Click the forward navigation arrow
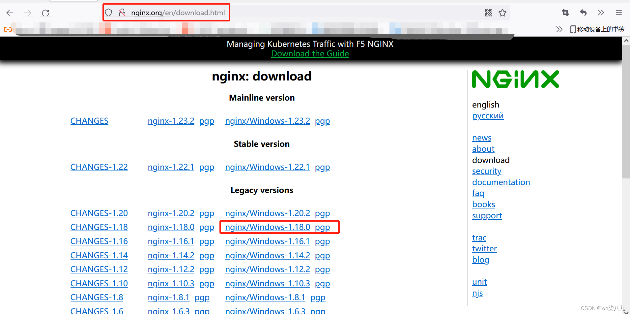The width and height of the screenshot is (630, 314). pyautogui.click(x=28, y=13)
